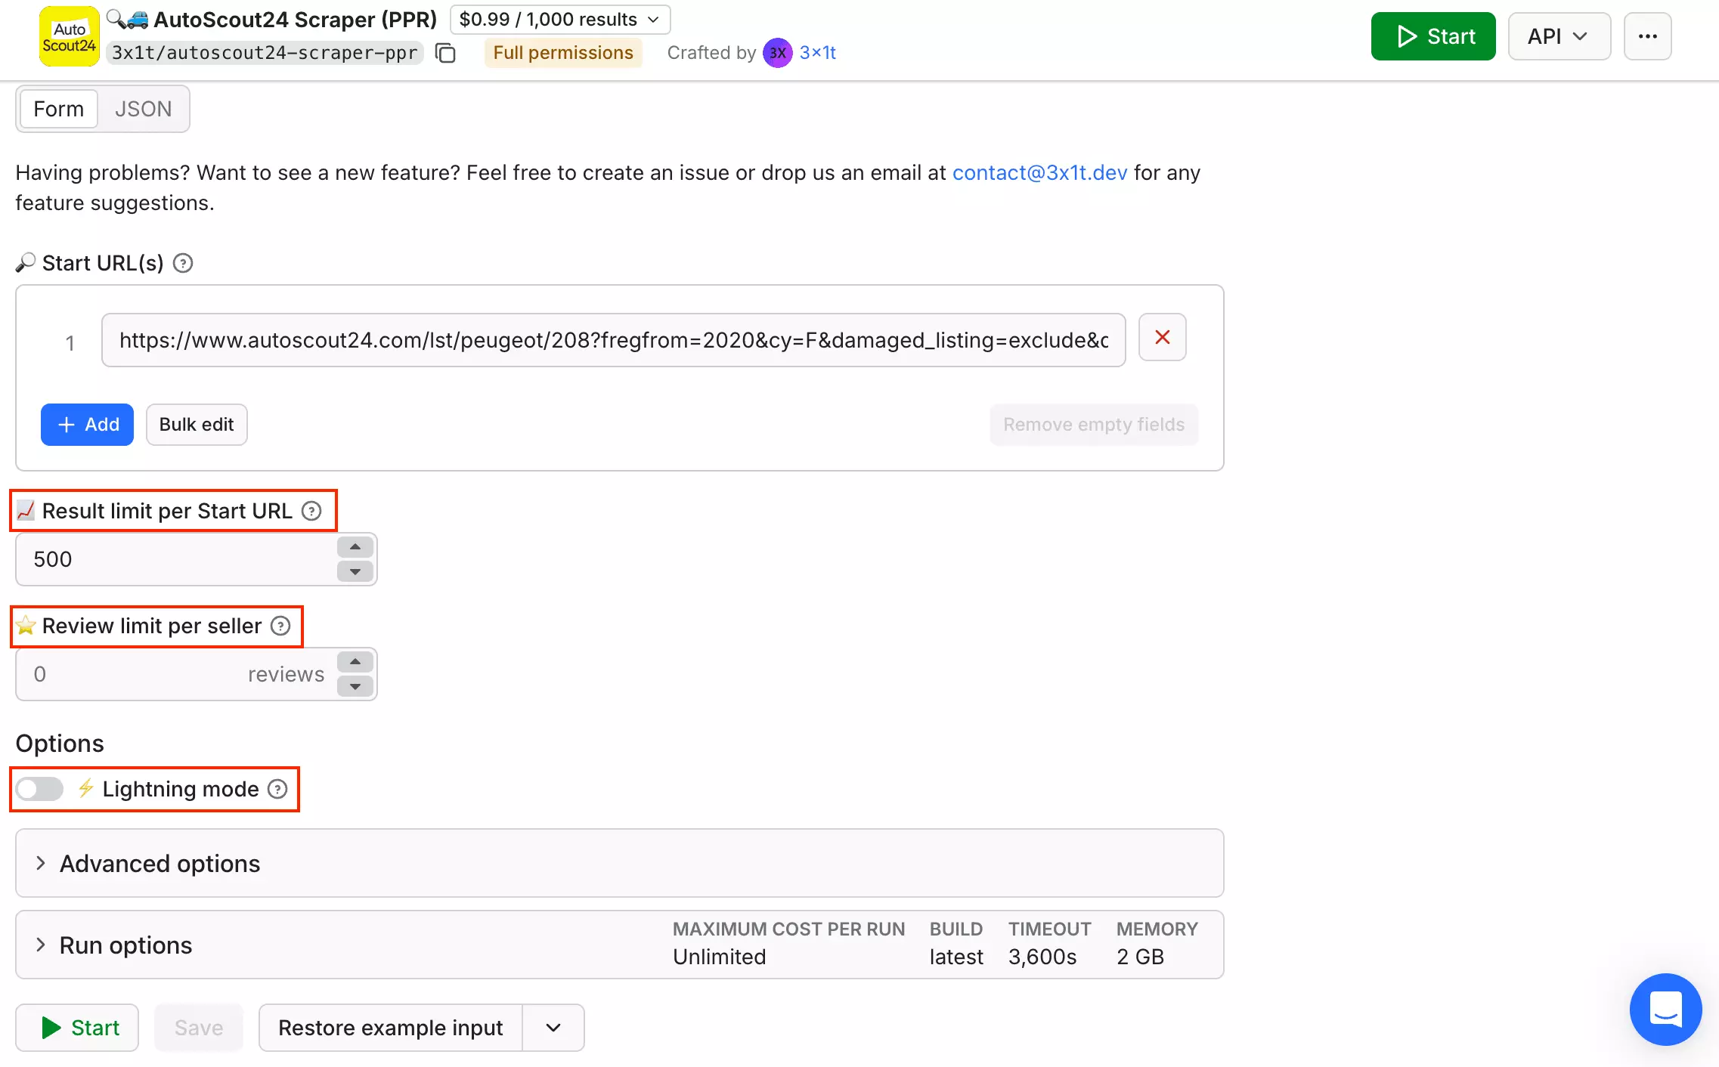Click Restore example input
The width and height of the screenshot is (1719, 1067).
point(391,1028)
